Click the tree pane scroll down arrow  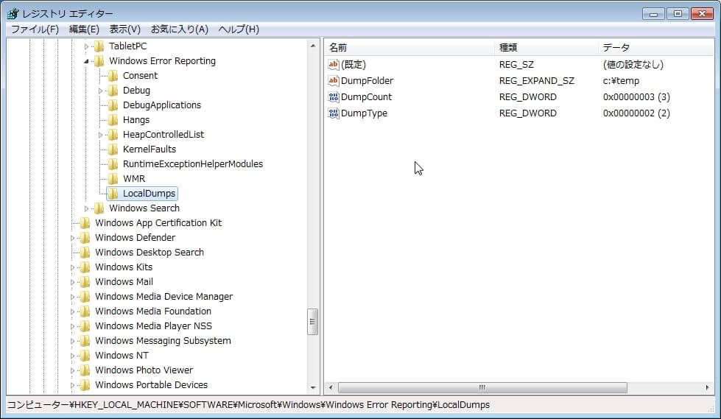click(313, 387)
